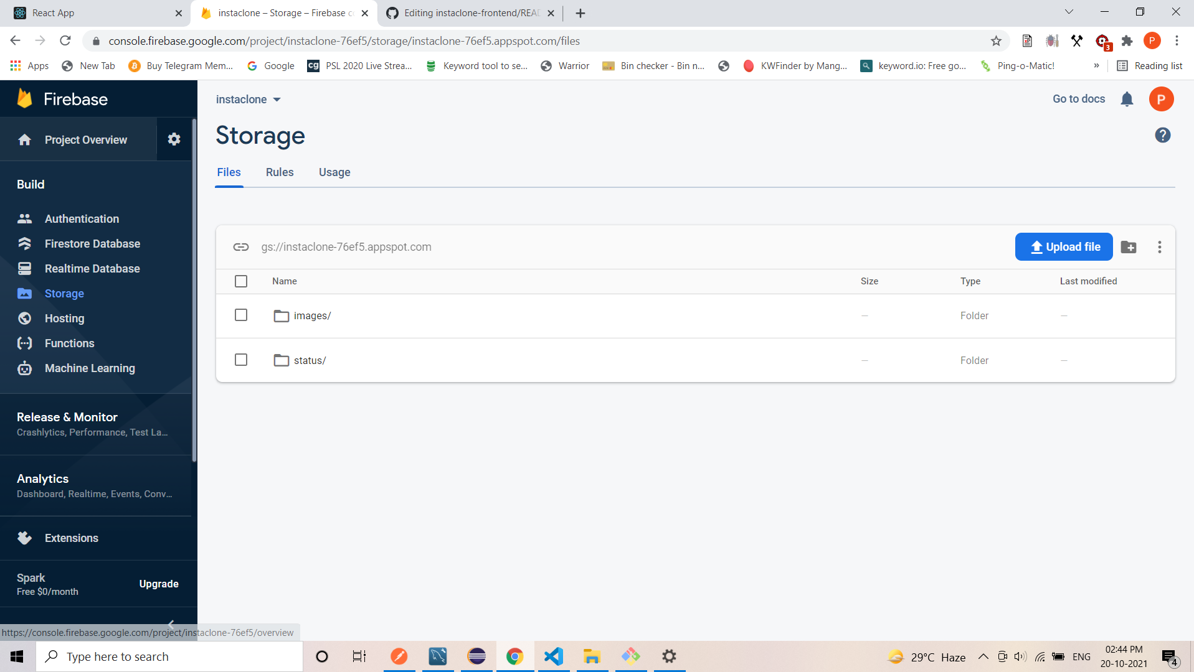Open project settings gear in sidebar
This screenshot has height=672, width=1194.
[174, 139]
